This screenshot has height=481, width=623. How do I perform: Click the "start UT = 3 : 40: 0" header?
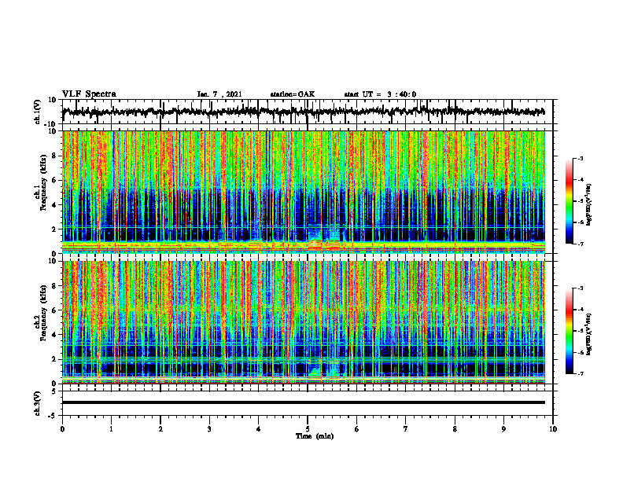pyautogui.click(x=380, y=94)
